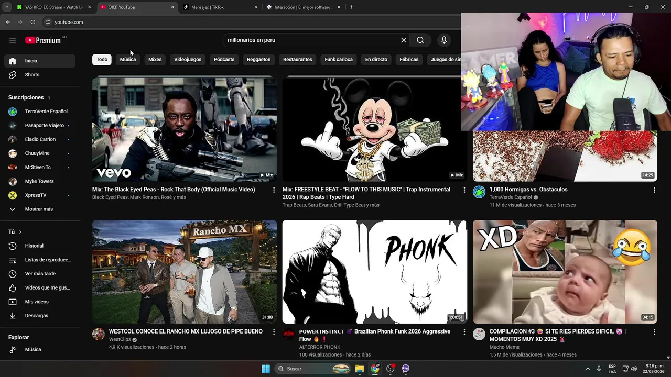The image size is (671, 377).
Task: Select the En directo filter chip
Action: click(376, 59)
